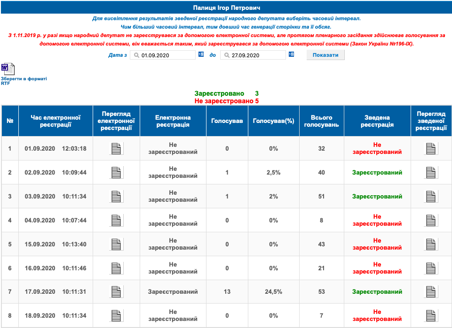Click the Всього голосувань column header
This screenshot has width=452, height=328.
point(321,121)
